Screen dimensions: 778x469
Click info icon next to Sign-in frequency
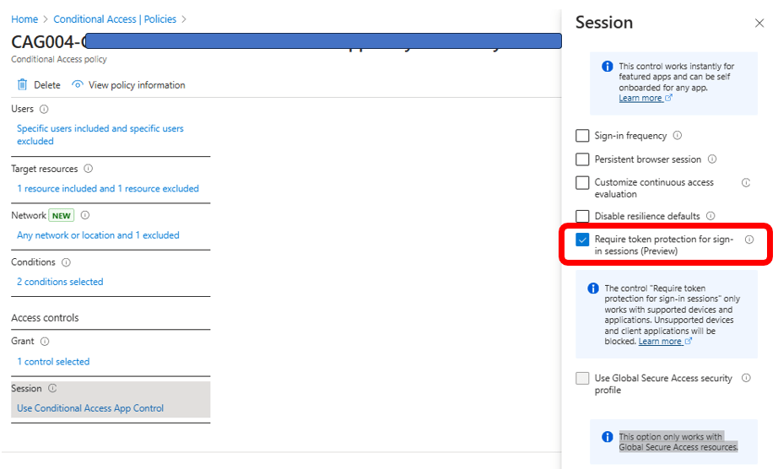click(678, 136)
